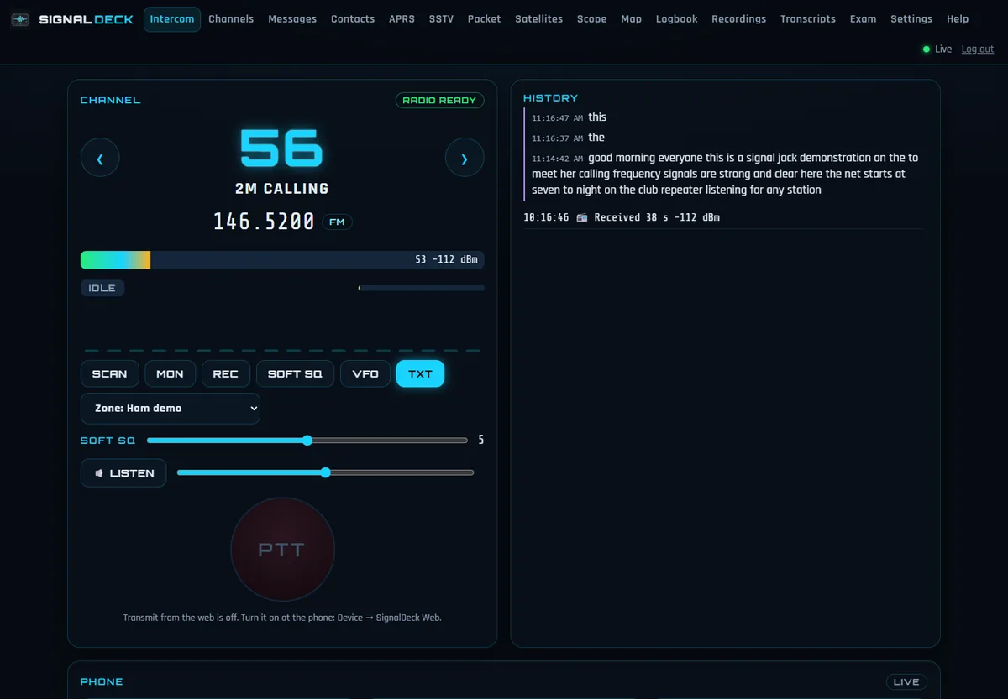
Task: Click the RADIO READY status badge
Action: 439,100
